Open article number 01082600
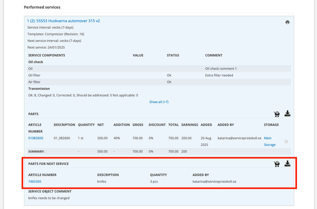The width and height of the screenshot is (317, 209). point(36,138)
